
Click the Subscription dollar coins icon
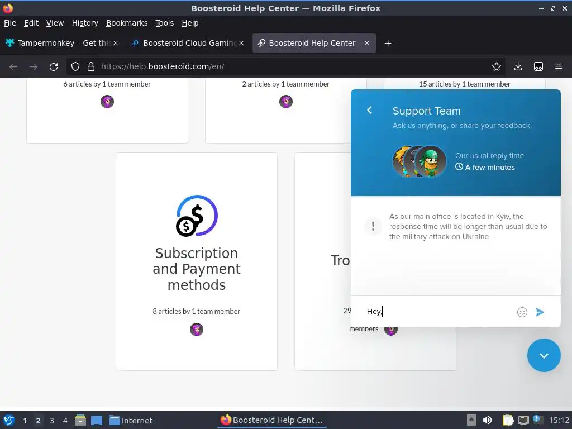[197, 216]
